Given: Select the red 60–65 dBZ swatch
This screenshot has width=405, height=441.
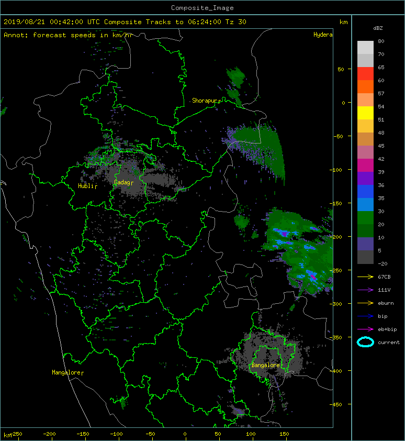Looking at the screenshot, I should (x=365, y=74).
